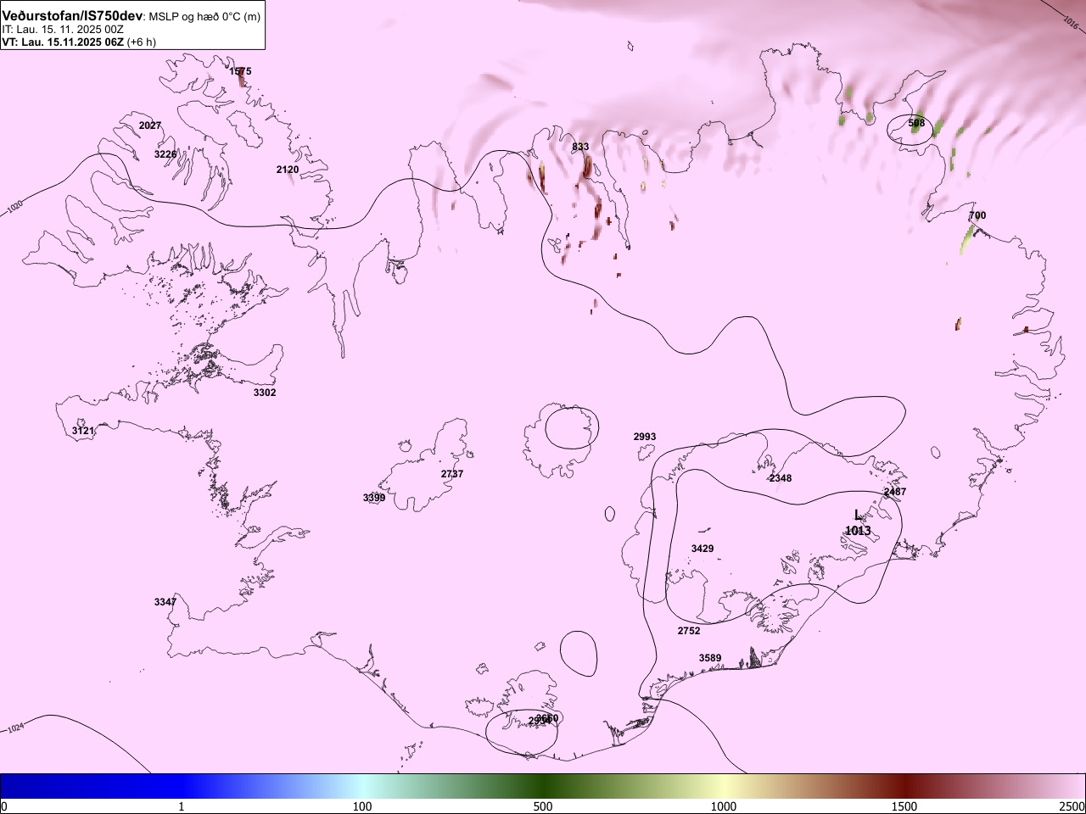Image resolution: width=1086 pixels, height=814 pixels.
Task: Select the 2737 height value
Action: (x=452, y=474)
